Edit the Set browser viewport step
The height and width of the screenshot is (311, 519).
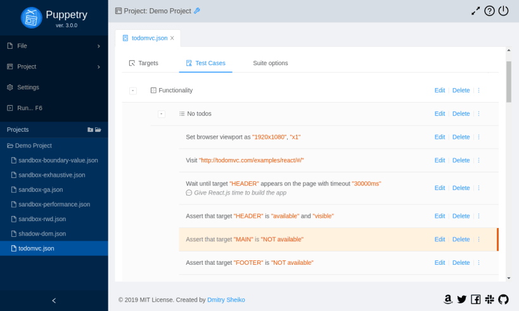pos(440,137)
